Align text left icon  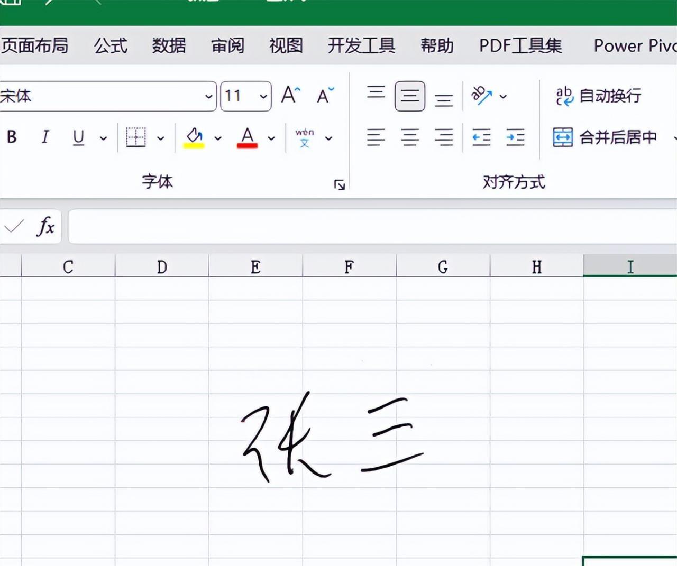pyautogui.click(x=376, y=137)
